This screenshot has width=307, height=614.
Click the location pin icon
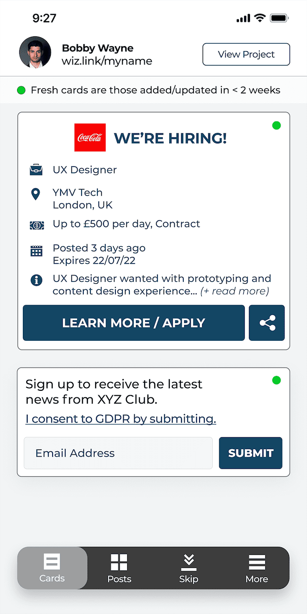36,194
